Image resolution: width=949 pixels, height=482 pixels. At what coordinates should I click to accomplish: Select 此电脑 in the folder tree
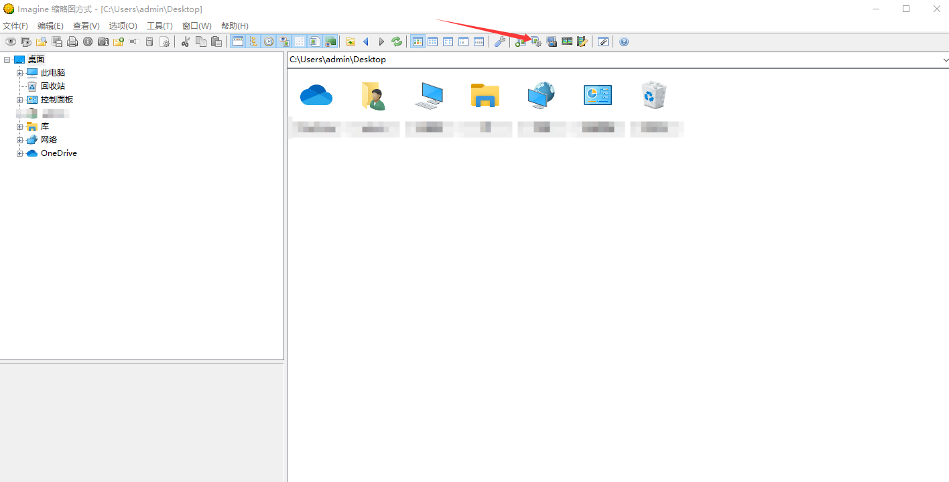(53, 73)
